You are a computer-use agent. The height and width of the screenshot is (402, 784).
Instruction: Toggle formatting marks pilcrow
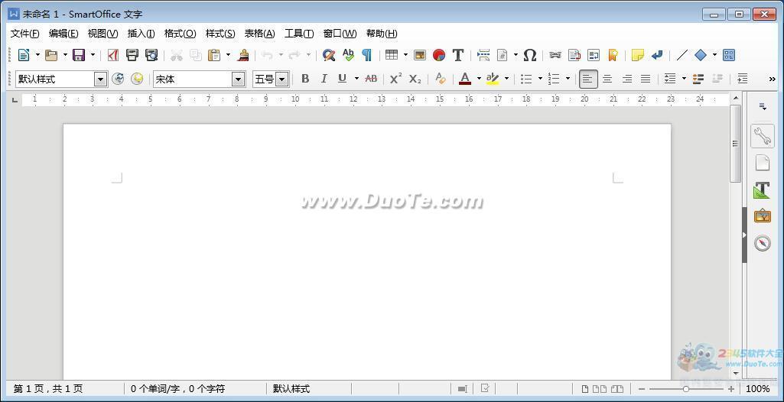point(367,55)
